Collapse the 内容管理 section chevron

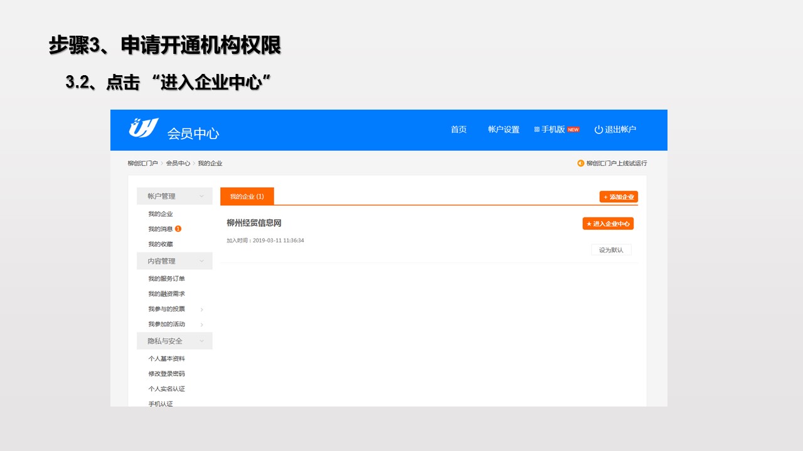click(202, 261)
